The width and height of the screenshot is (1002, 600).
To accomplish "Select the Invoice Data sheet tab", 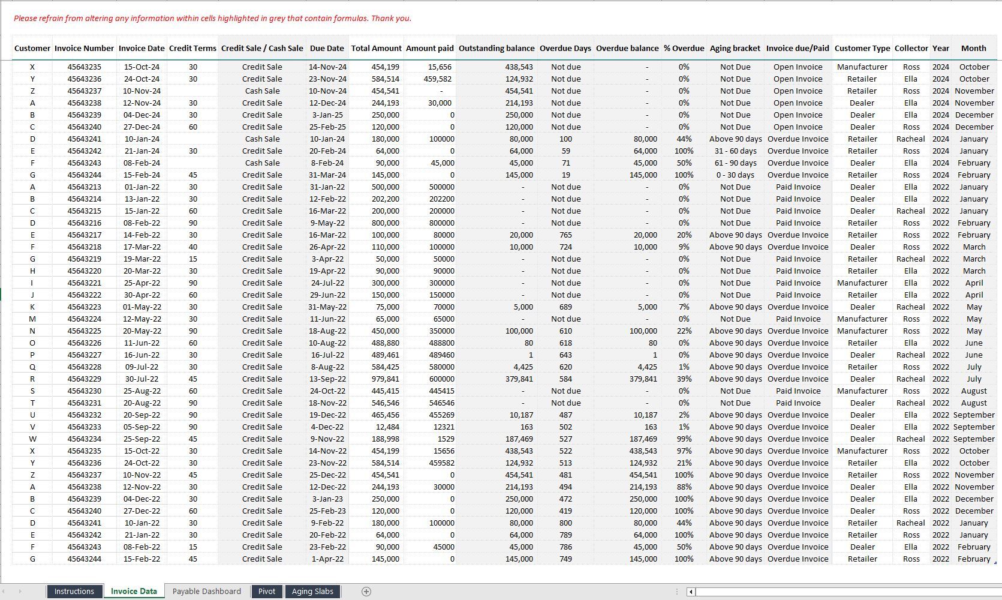I will pos(134,592).
